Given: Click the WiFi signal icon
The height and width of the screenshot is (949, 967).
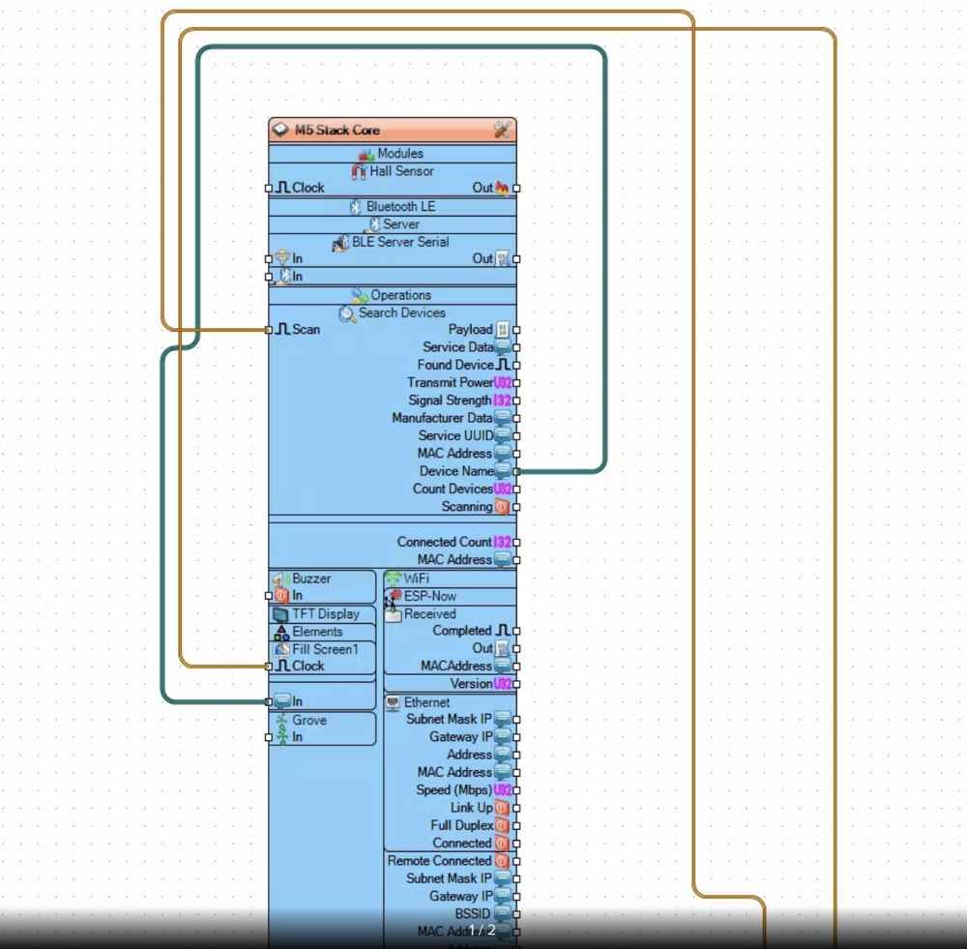Looking at the screenshot, I should (x=393, y=578).
